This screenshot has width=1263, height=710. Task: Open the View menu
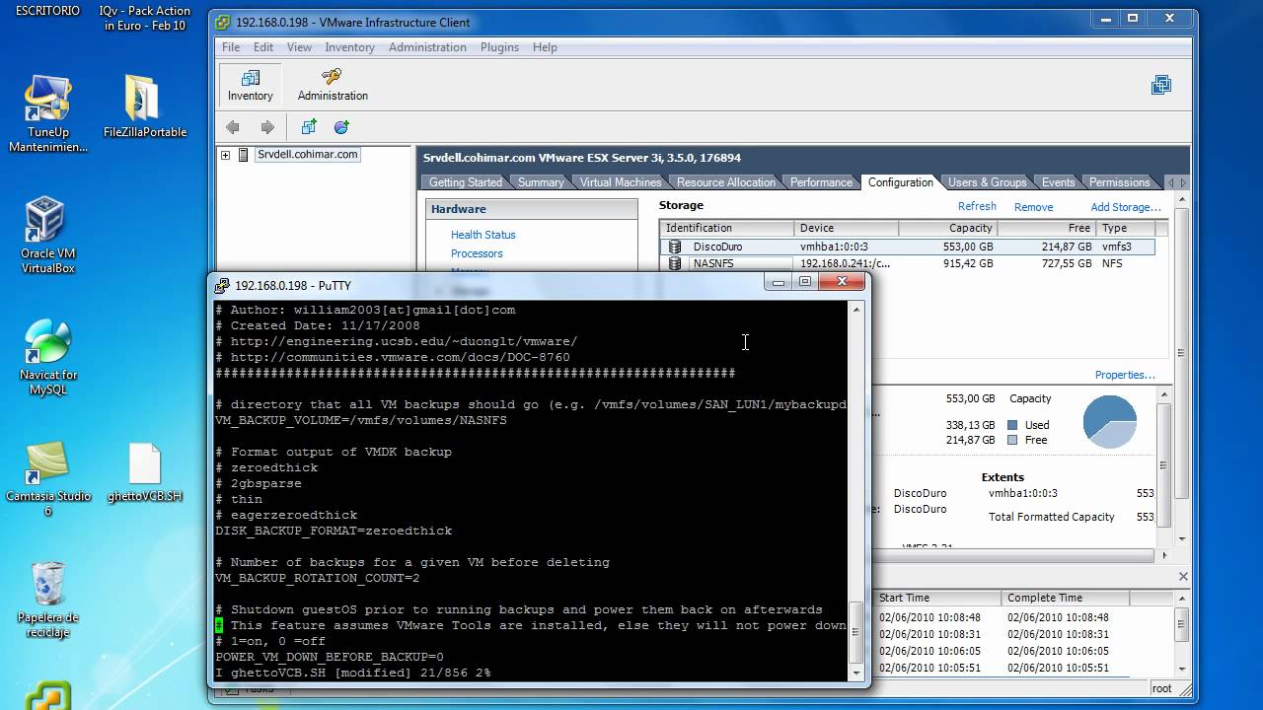299,47
